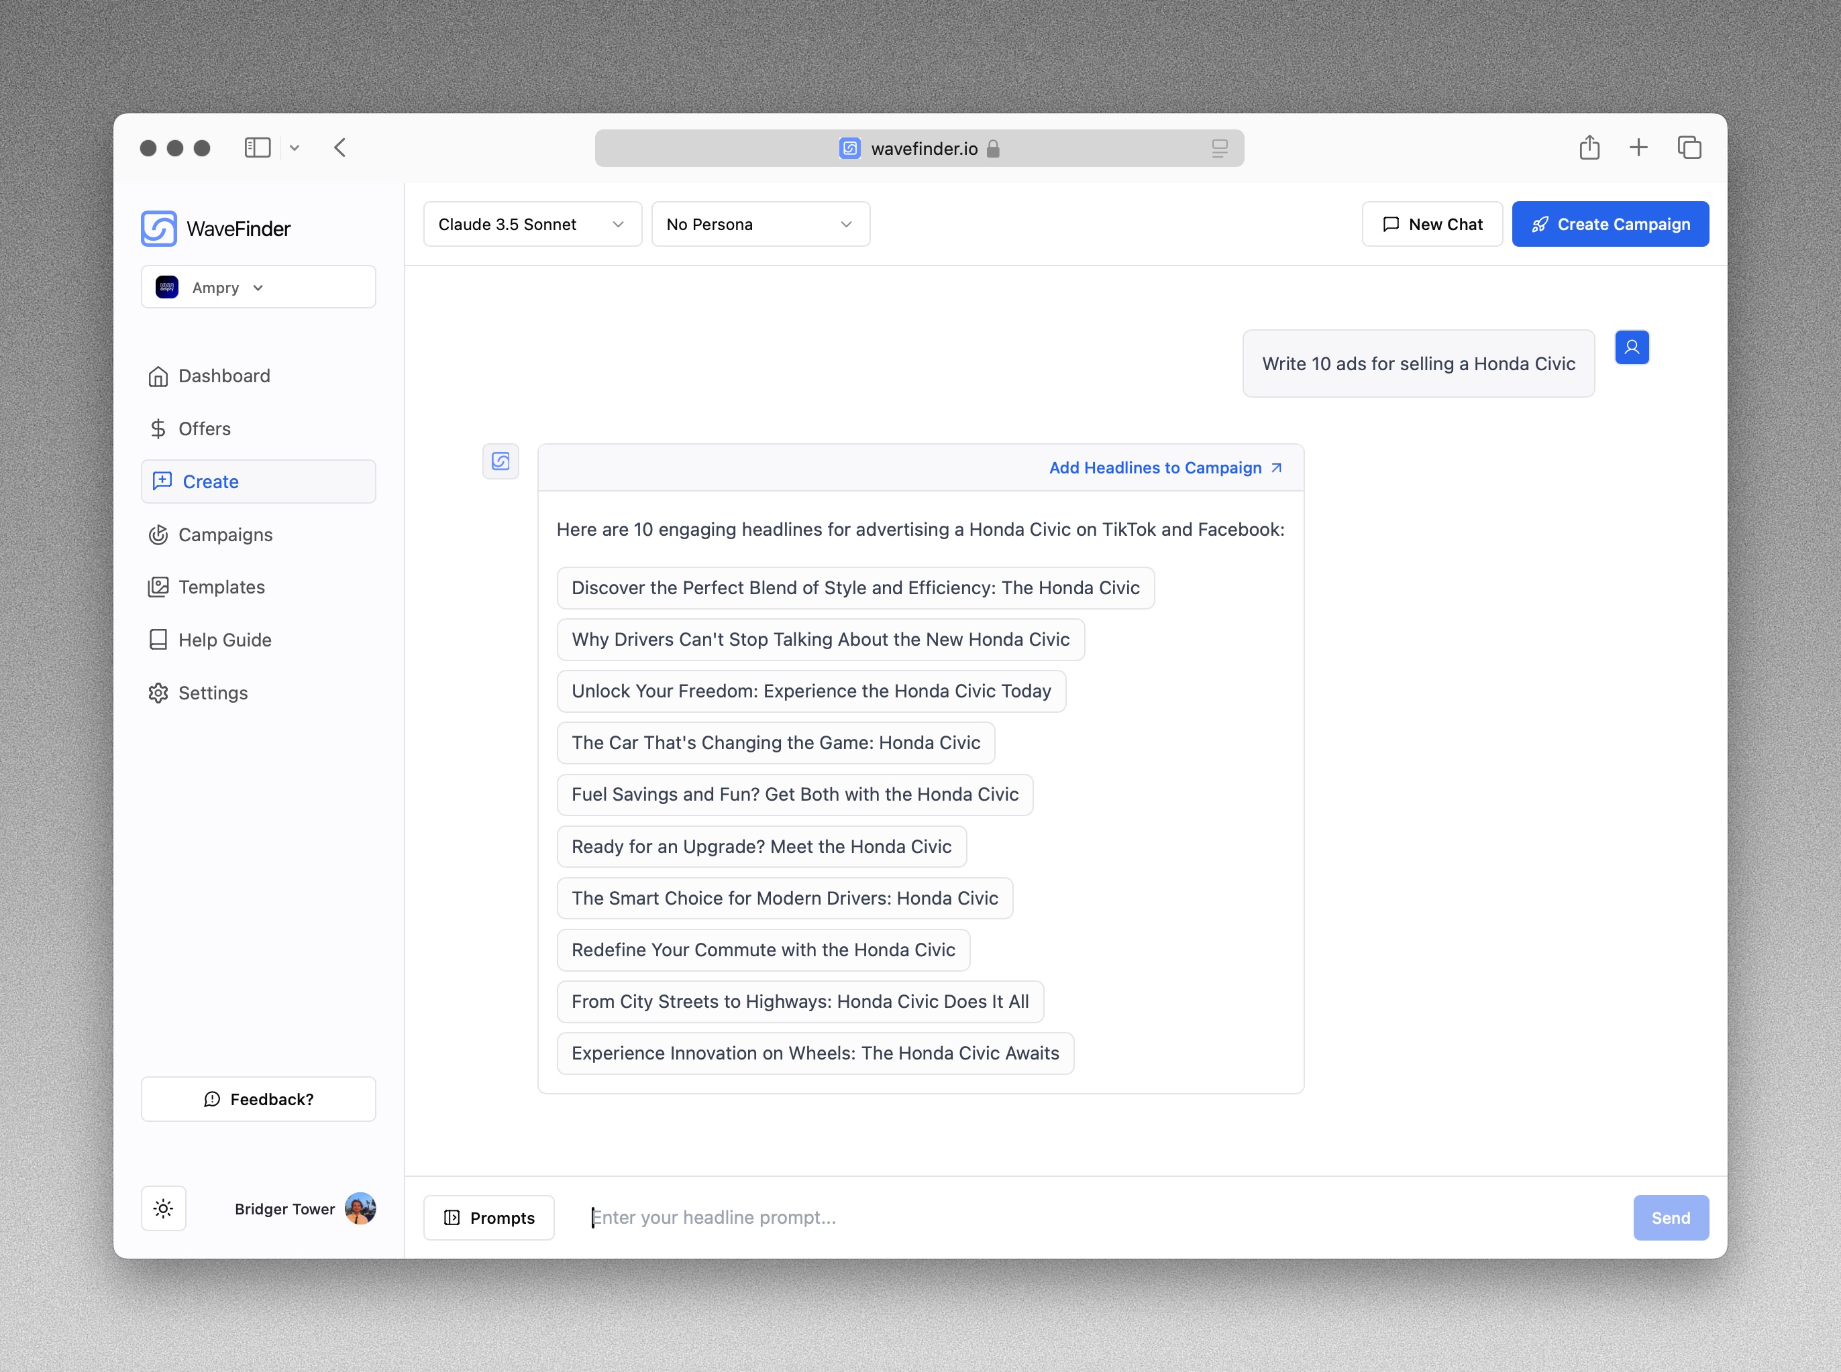The image size is (1841, 1372).
Task: Click the WaveFinder brand name text
Action: [x=238, y=229]
